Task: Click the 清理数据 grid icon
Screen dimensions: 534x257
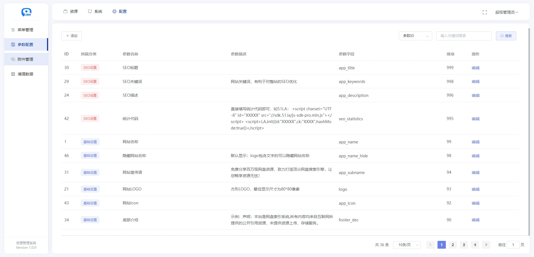Action: pyautogui.click(x=13, y=74)
